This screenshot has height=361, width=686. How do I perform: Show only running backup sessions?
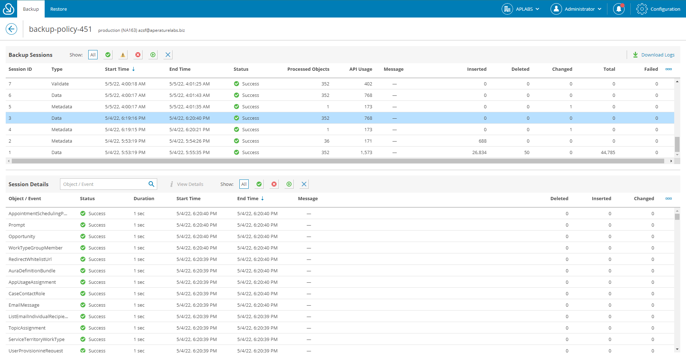point(153,55)
